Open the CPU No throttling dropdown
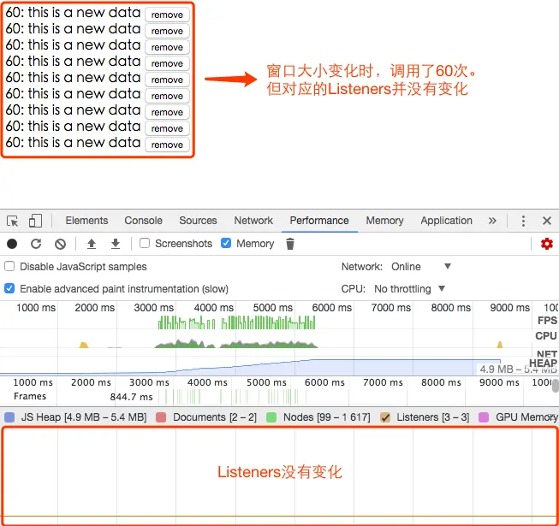The width and height of the screenshot is (559, 526). tap(410, 289)
